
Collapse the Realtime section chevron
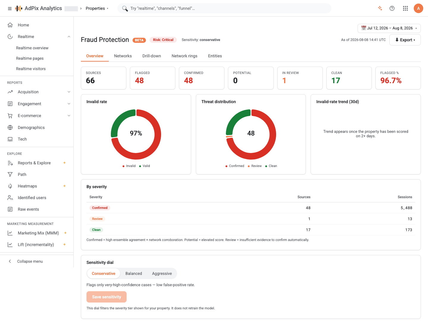point(69,37)
